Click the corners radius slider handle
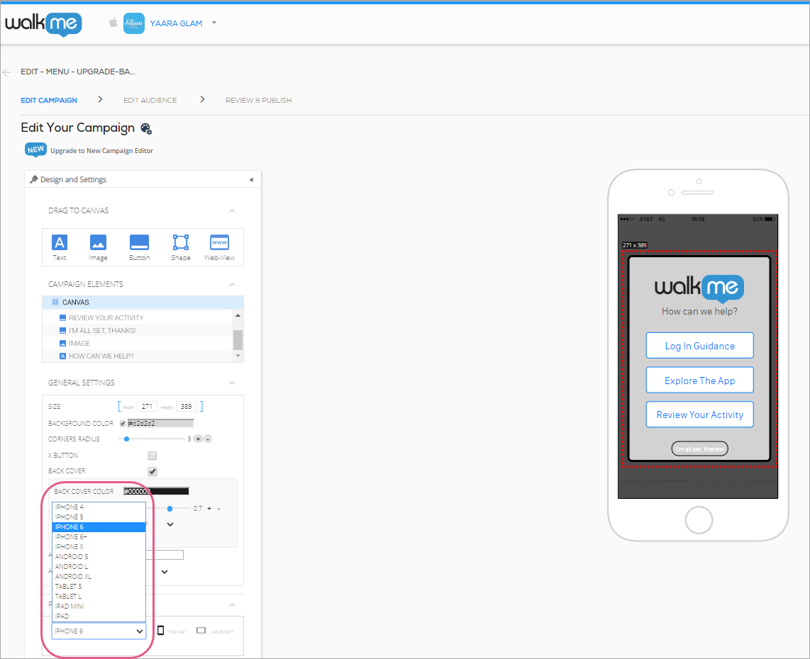Screen dimensions: 810x659 [x=126, y=439]
